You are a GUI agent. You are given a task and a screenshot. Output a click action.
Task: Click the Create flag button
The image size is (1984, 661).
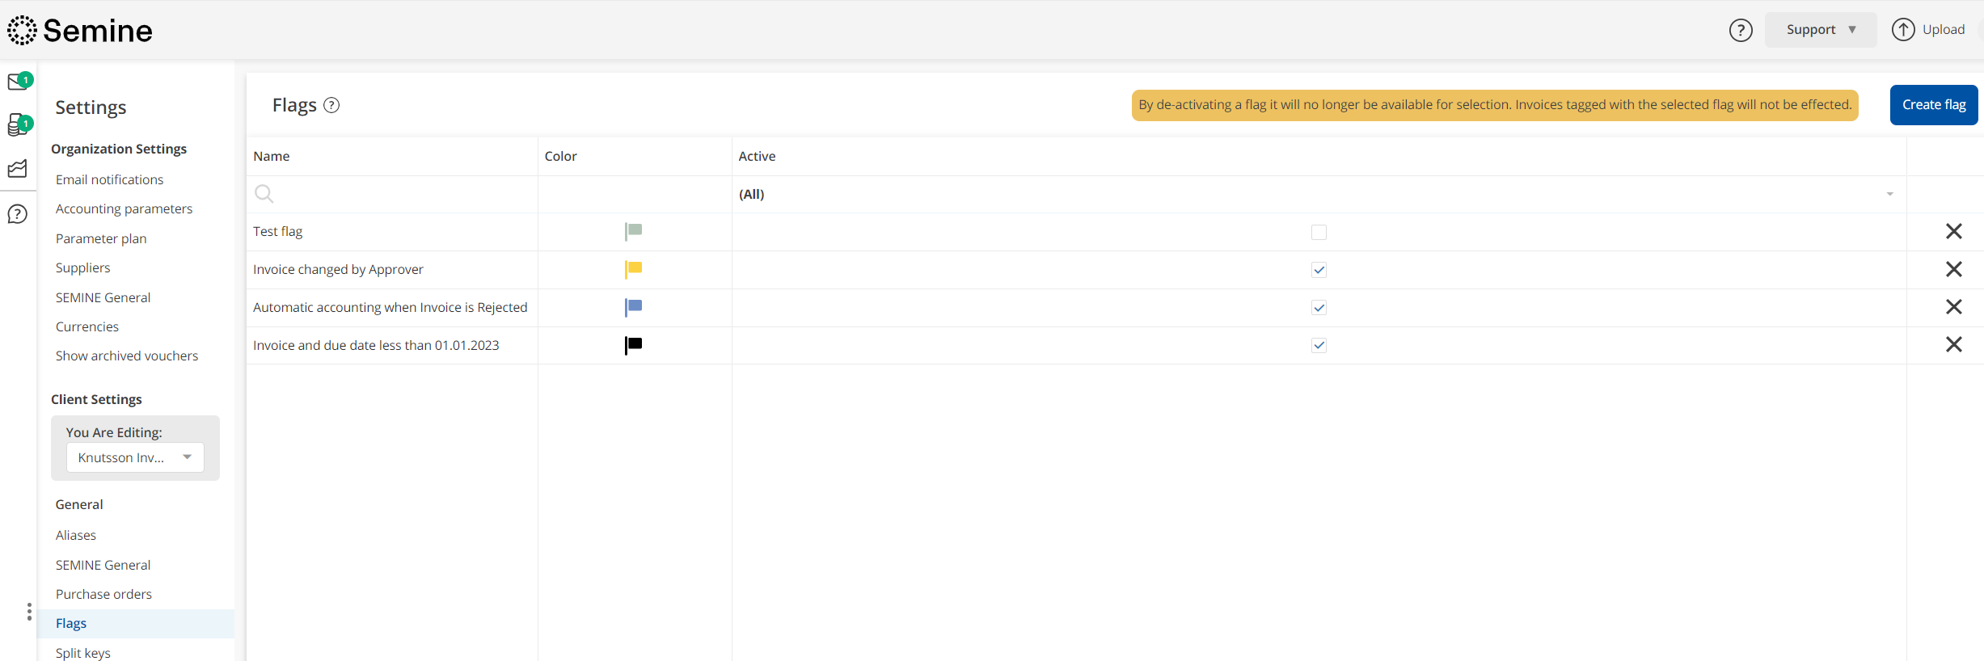coord(1933,105)
